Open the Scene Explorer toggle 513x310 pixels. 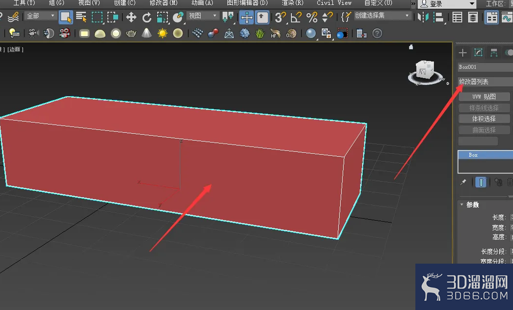[457, 17]
